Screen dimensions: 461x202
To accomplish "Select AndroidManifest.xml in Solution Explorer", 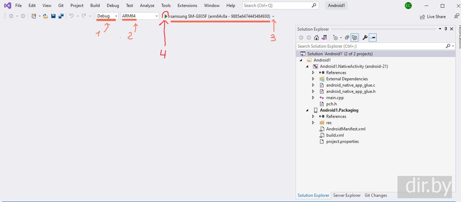I will coord(345,129).
